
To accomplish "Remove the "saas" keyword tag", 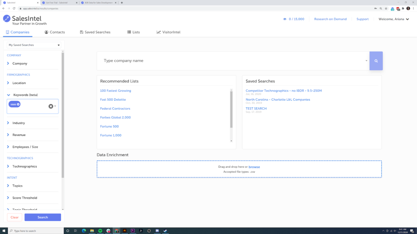I will pyautogui.click(x=18, y=104).
